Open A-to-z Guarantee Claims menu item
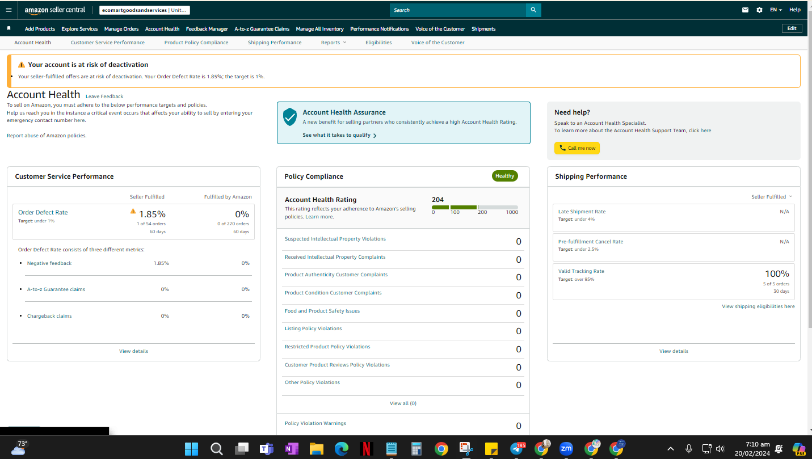 point(262,29)
